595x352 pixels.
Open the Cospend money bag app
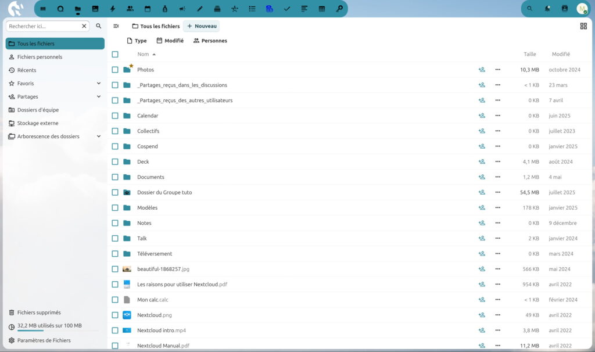pyautogui.click(x=164, y=9)
